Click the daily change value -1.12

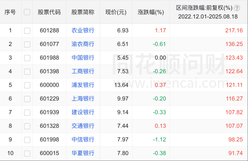160,139
